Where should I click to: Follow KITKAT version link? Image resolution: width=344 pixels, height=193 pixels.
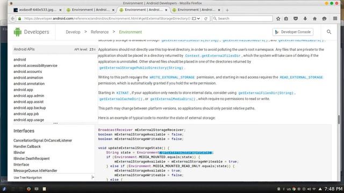pos(123,93)
